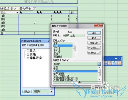Select 班级 field name in field list
This screenshot has width=128, height=100.
pos(33,54)
